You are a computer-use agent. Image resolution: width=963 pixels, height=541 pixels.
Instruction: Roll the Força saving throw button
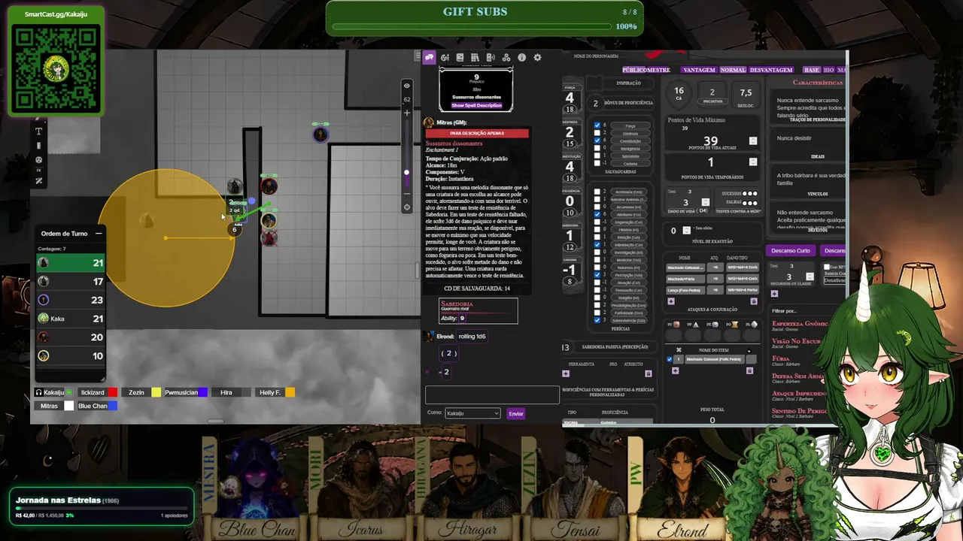click(630, 125)
